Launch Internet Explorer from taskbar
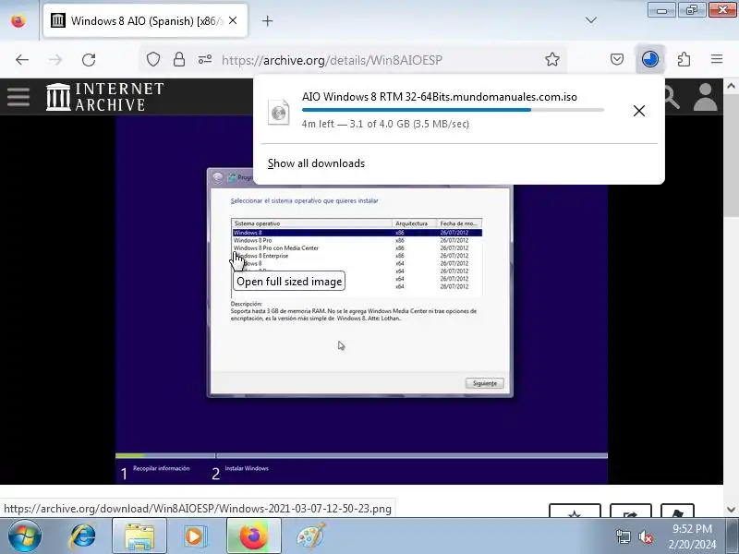This screenshot has width=739, height=554. pyautogui.click(x=82, y=536)
